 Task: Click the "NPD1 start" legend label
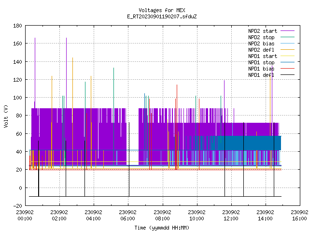[x=263, y=56]
